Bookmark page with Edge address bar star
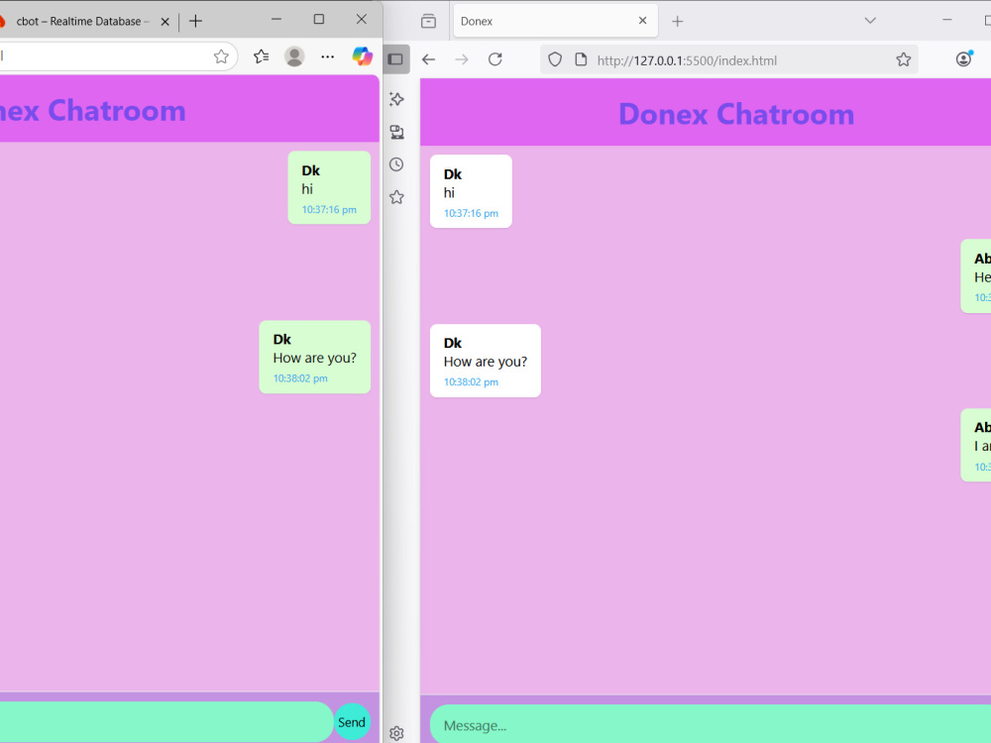The image size is (991, 743). pos(221,56)
